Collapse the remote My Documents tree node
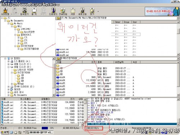 pyautogui.click(x=5, y=21)
